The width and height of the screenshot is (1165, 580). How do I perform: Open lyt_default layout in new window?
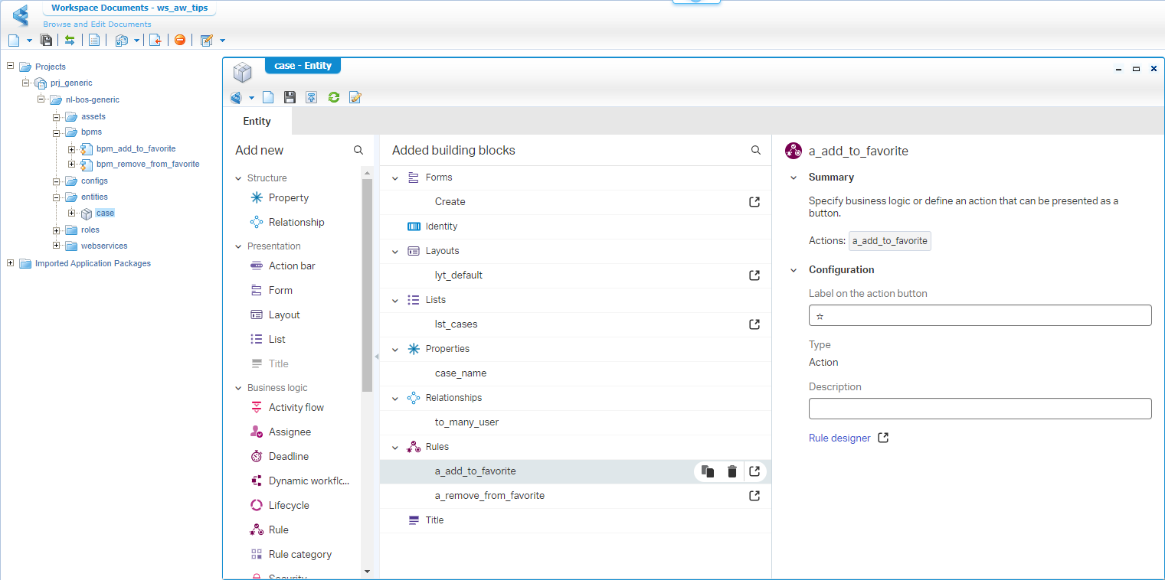(x=754, y=275)
